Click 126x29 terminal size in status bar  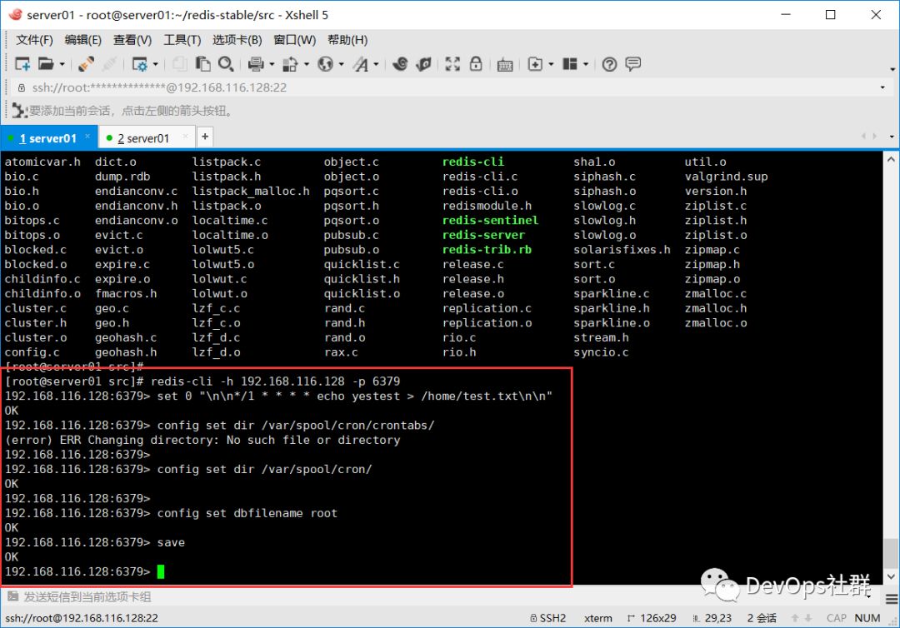coord(652,618)
